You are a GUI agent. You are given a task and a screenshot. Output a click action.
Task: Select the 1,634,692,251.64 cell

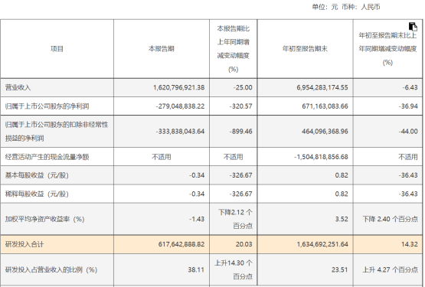322,244
